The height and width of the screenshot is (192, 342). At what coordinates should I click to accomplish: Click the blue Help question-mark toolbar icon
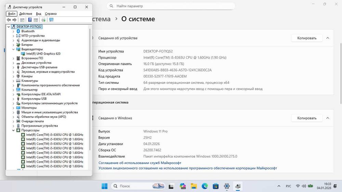30,20
